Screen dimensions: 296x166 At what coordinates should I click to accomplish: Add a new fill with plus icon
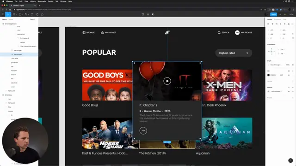[x=293, y=71]
